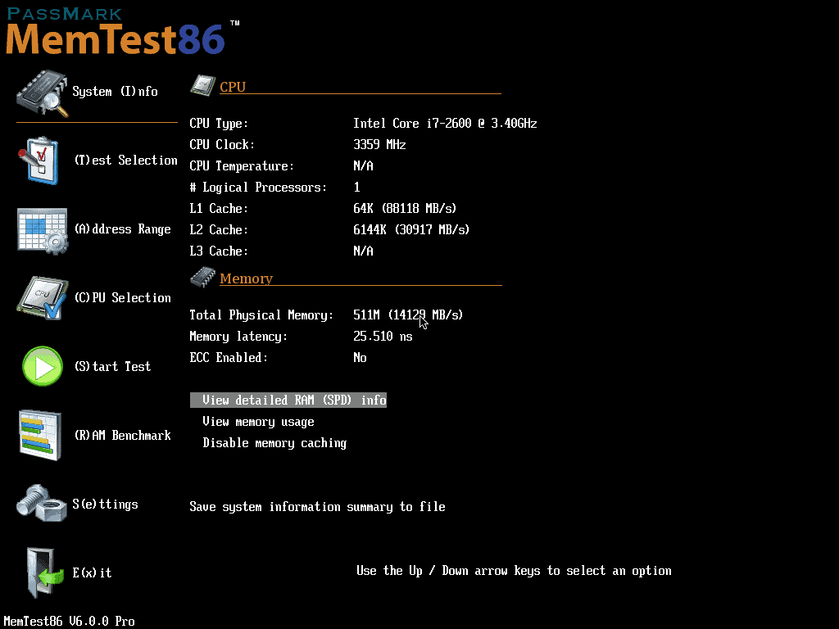Click the (S)tart Test label
839x629 pixels.
(115, 366)
